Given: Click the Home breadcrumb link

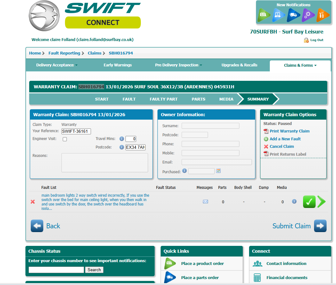Looking at the screenshot, I should point(35,53).
